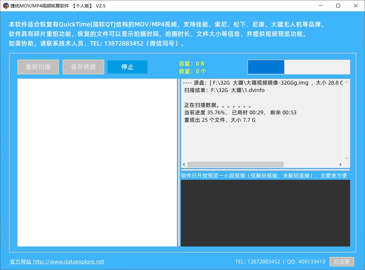Viewport: 365px width, 270px height.
Task: Click the footer TEL: 13872883452 text
Action: (258, 262)
